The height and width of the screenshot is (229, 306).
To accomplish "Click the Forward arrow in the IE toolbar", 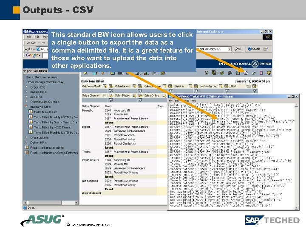I will click(43, 43).
